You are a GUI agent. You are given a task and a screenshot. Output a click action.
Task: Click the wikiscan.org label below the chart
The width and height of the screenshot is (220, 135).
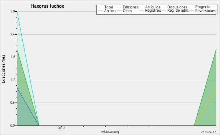pos(110,132)
